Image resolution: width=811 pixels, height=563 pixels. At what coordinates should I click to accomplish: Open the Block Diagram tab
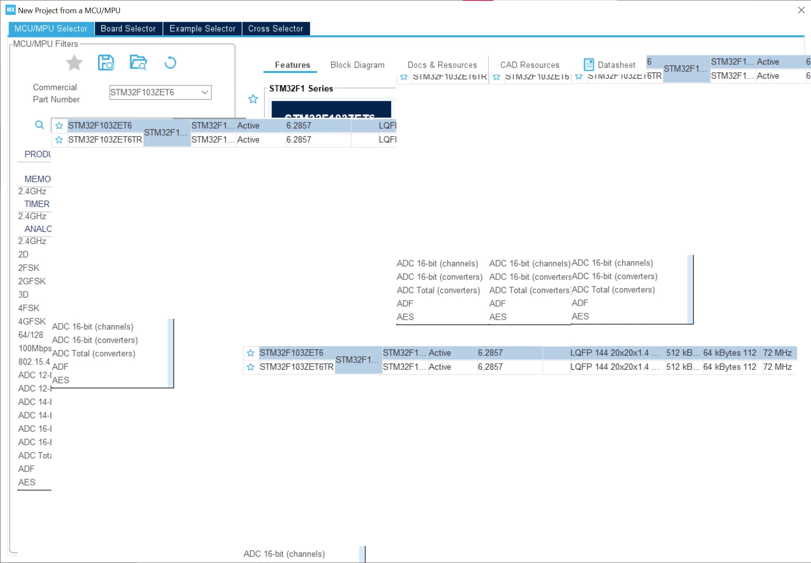(x=357, y=65)
